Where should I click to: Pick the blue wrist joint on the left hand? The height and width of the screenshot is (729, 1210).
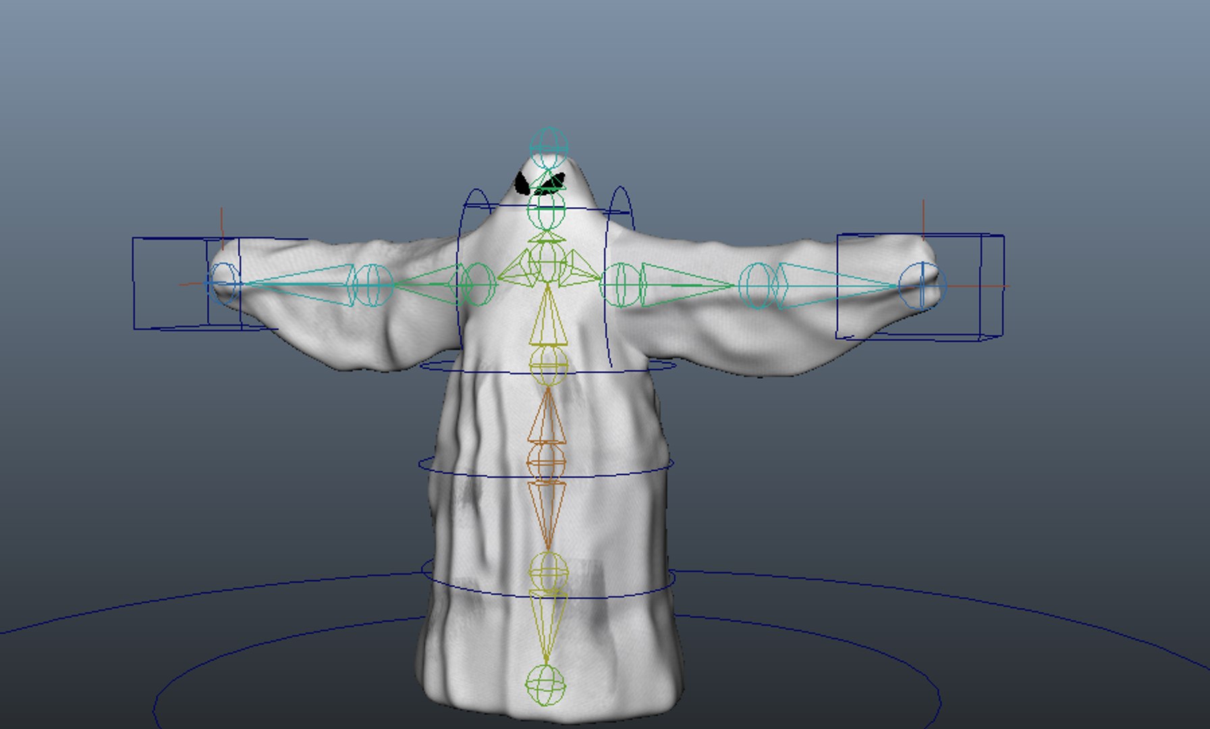pyautogui.click(x=223, y=283)
